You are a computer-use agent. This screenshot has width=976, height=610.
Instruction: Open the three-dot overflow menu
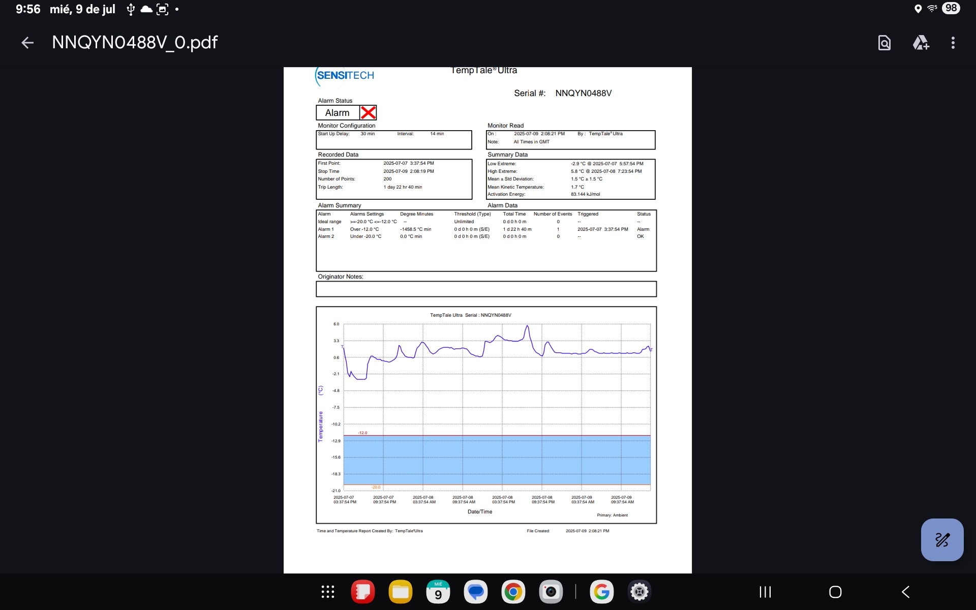pyautogui.click(x=953, y=43)
